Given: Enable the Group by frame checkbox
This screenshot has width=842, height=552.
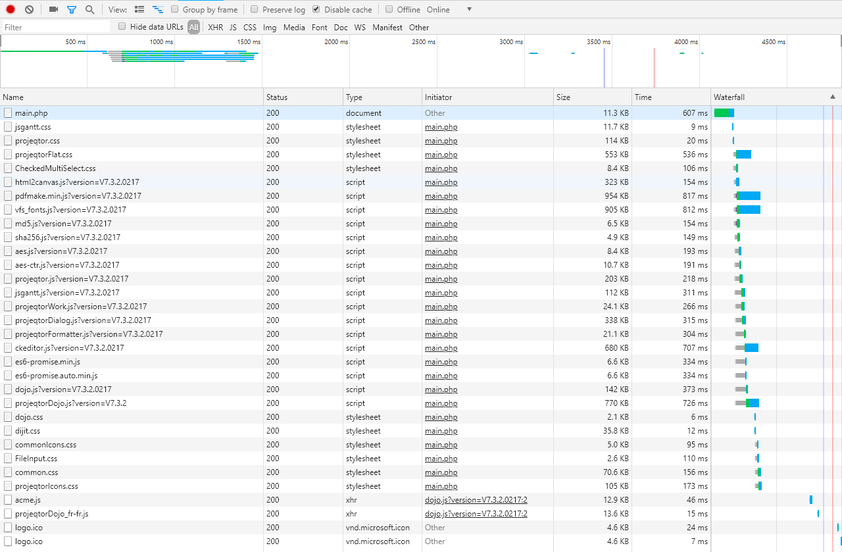Looking at the screenshot, I should tap(175, 10).
